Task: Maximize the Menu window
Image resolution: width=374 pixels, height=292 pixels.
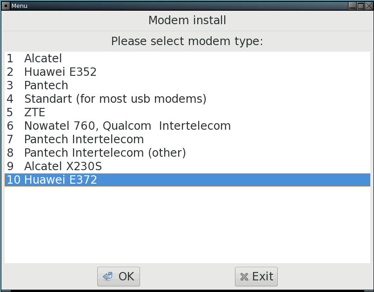Action: pyautogui.click(x=360, y=6)
